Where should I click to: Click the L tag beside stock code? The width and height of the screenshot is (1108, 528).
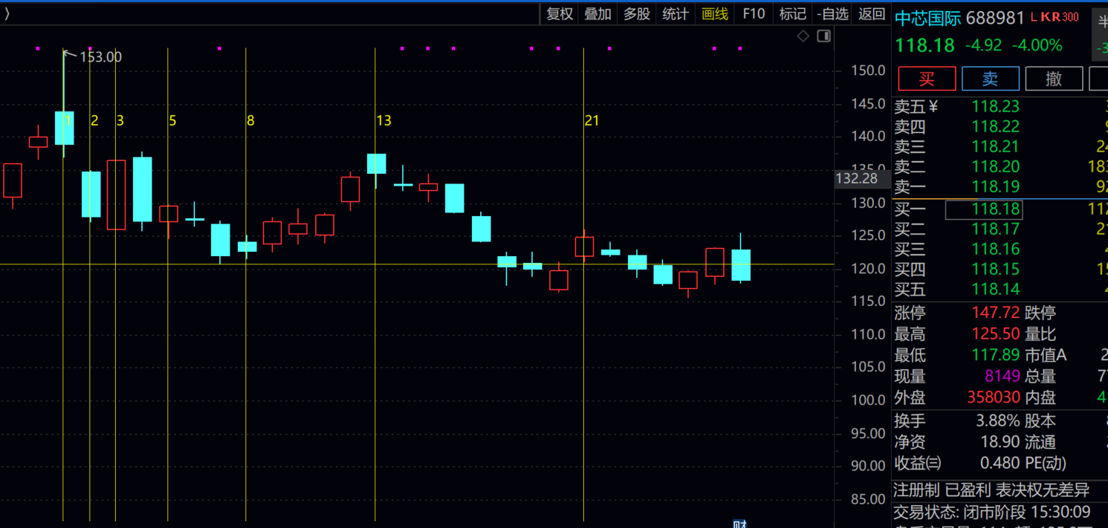[1034, 17]
